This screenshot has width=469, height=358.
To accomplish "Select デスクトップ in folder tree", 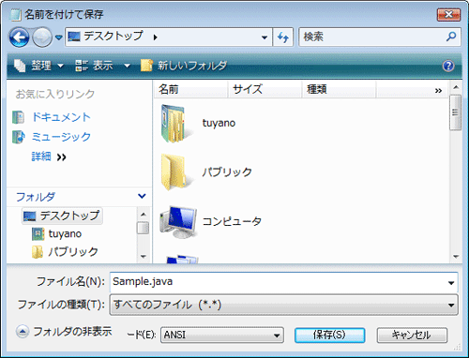I will [62, 216].
